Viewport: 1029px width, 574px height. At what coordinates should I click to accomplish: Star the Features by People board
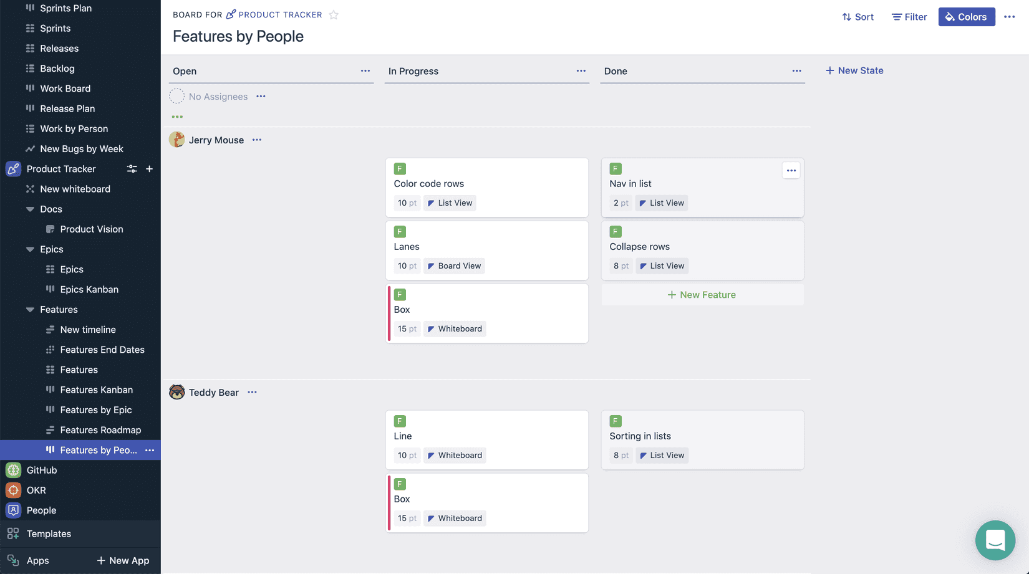click(x=334, y=15)
